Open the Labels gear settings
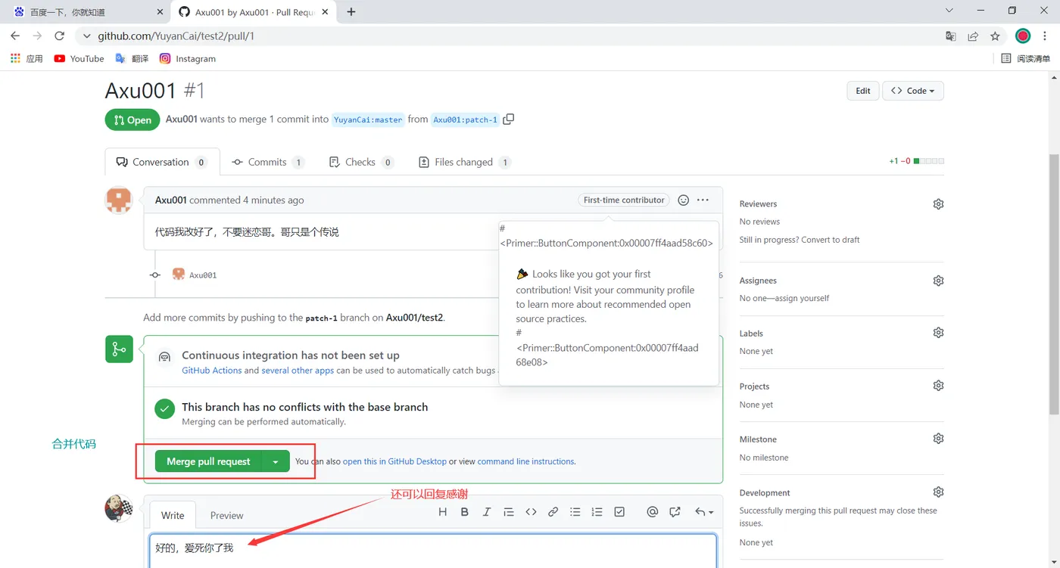The image size is (1060, 568). (x=939, y=333)
